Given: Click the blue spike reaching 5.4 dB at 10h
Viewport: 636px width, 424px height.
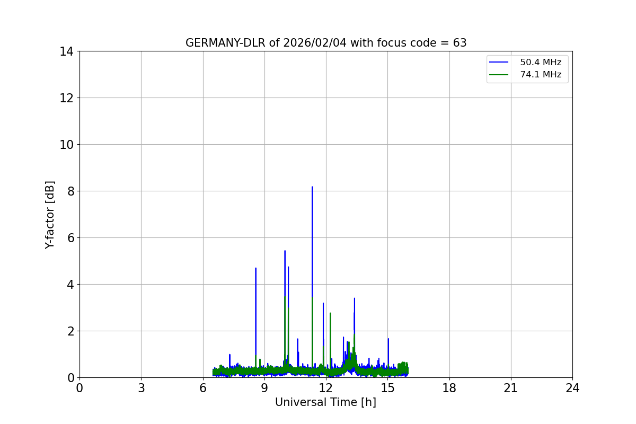Looking at the screenshot, I should pos(285,251).
